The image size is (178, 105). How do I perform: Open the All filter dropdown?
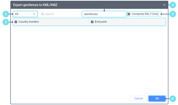click(x=25, y=14)
